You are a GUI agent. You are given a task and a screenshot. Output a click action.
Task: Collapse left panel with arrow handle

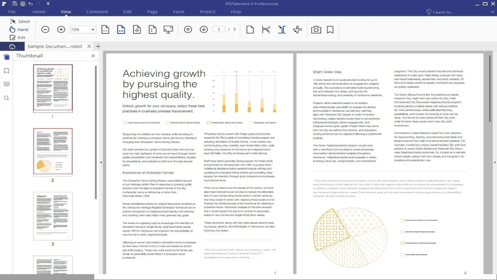tap(101, 162)
